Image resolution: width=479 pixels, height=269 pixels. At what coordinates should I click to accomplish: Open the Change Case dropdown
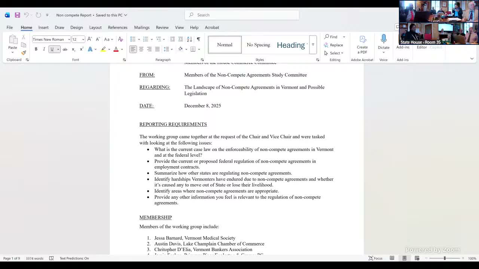click(108, 39)
